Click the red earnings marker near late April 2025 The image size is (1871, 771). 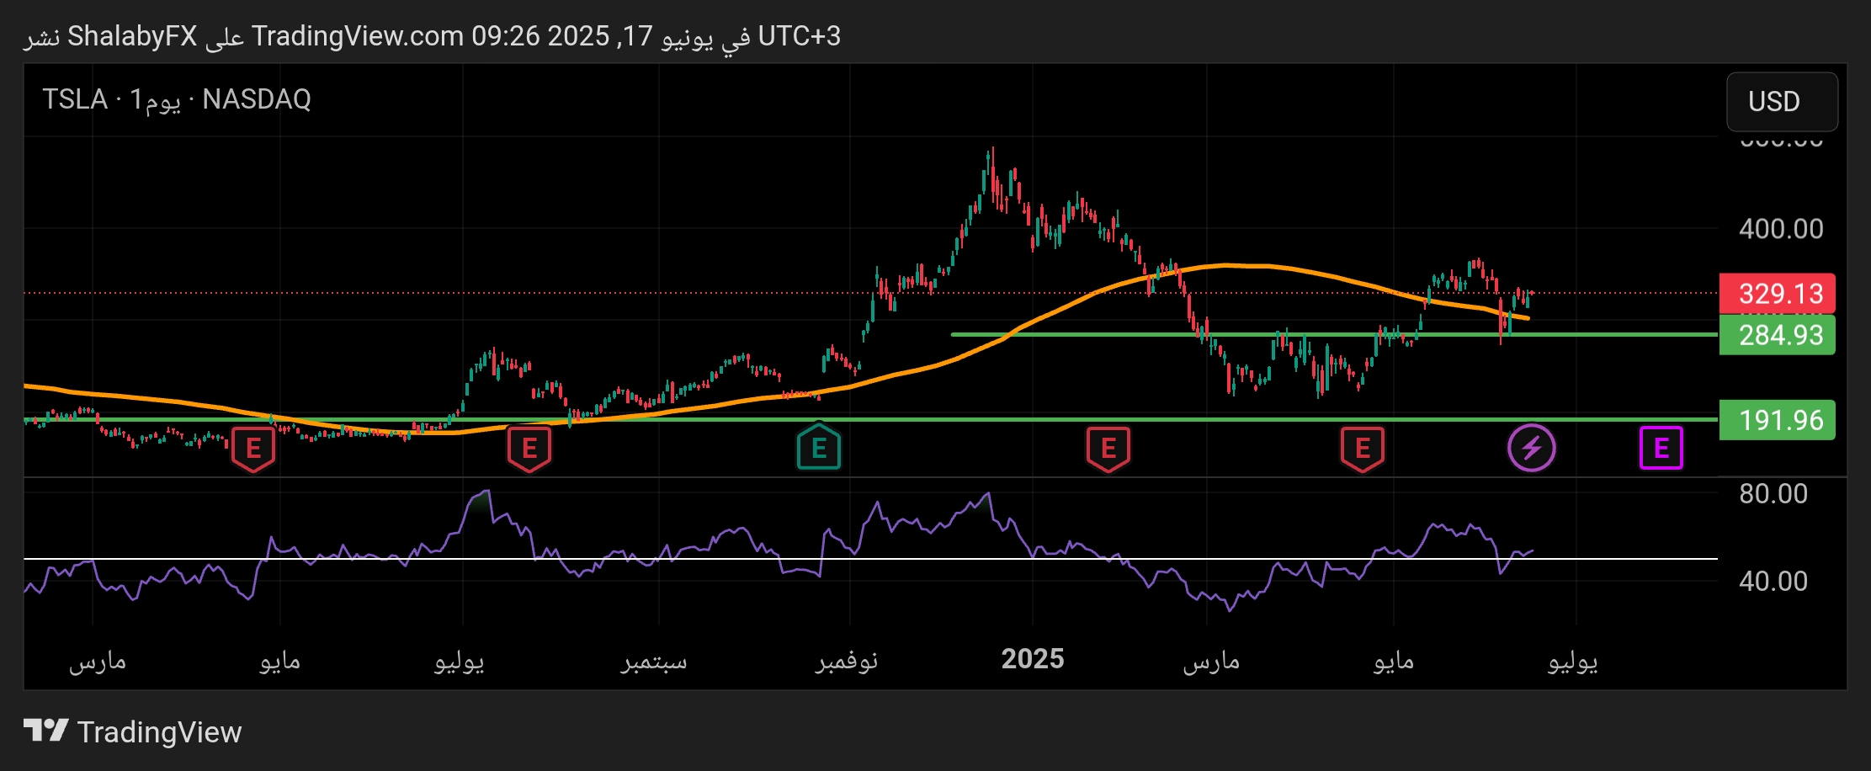tap(1363, 449)
